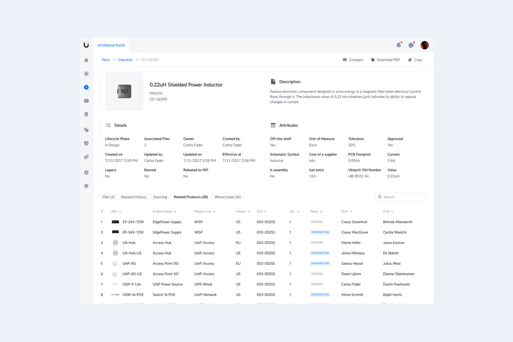The image size is (513, 342).
Task: Click the UAP-XG SKU cell in row 5
Action: click(x=129, y=264)
